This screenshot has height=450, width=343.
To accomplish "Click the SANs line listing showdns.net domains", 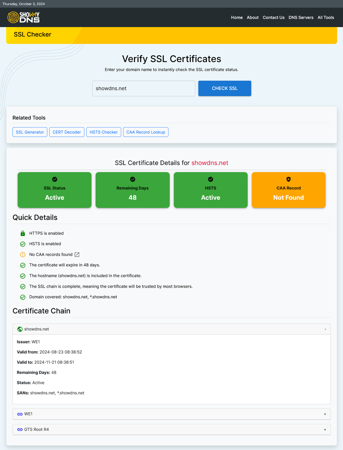I will click(x=51, y=393).
